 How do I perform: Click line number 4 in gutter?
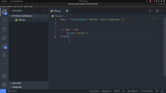(55, 30)
